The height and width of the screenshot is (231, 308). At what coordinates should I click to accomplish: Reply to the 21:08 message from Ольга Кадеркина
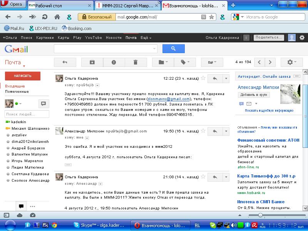tap(215, 177)
